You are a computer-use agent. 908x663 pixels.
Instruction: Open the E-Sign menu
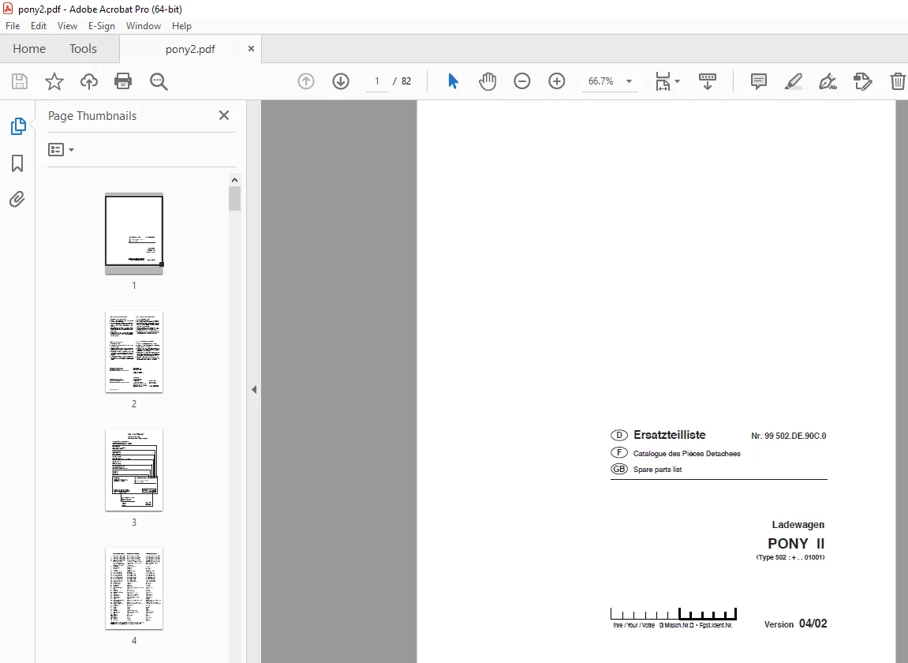click(101, 26)
